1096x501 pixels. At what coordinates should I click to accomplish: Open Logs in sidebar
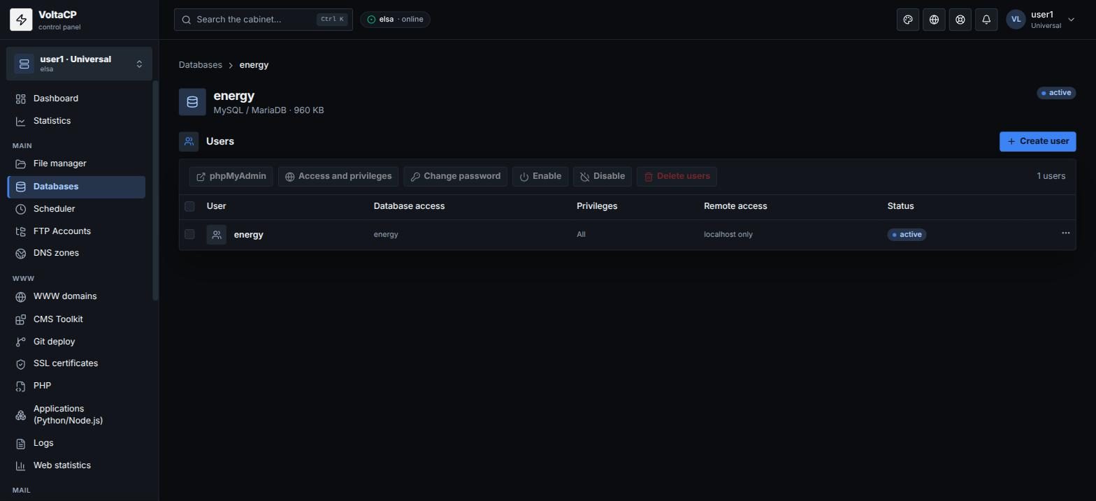pyautogui.click(x=76, y=443)
